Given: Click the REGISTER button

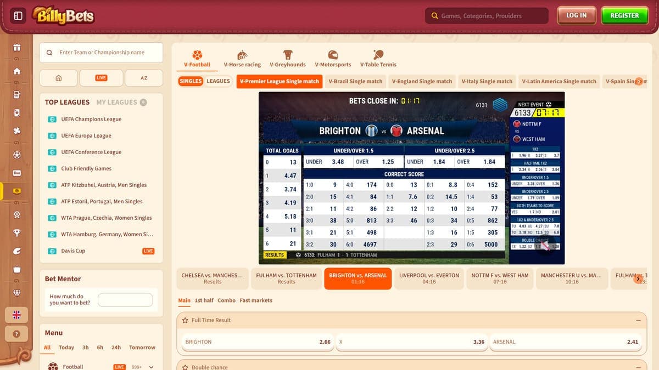Looking at the screenshot, I should click(625, 15).
